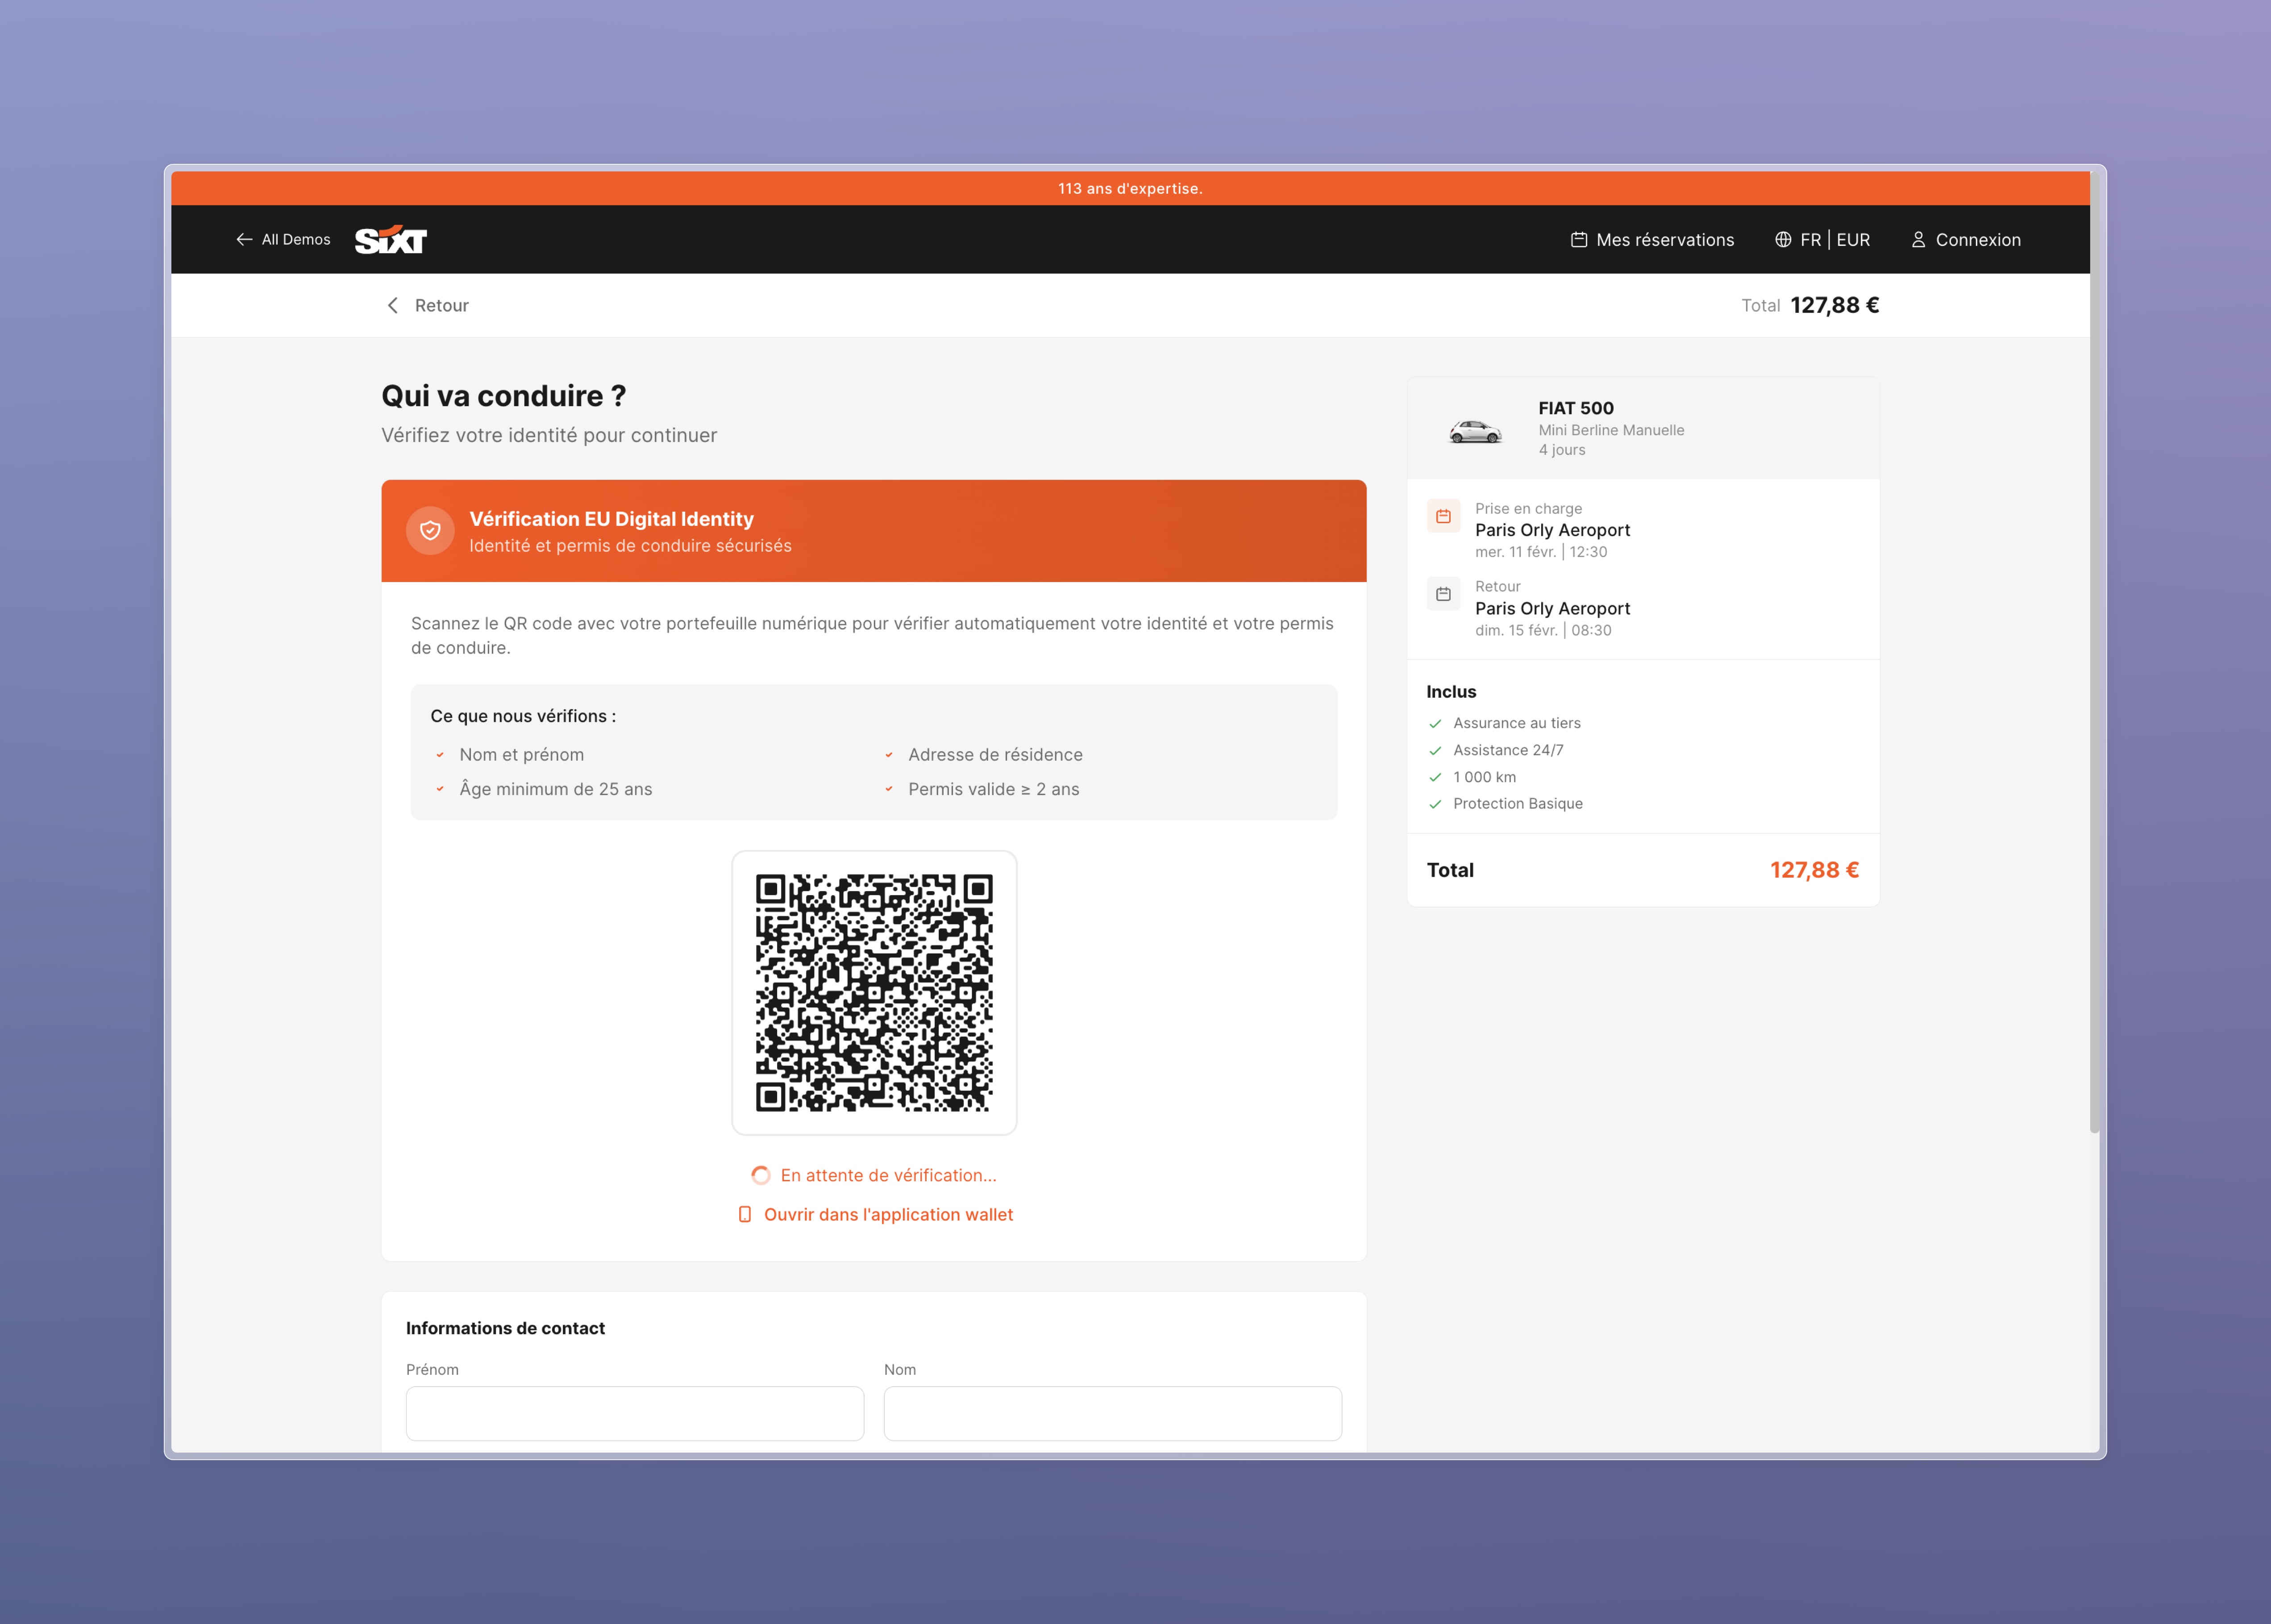Open the Connexion login
2271x1624 pixels.
click(x=1966, y=240)
